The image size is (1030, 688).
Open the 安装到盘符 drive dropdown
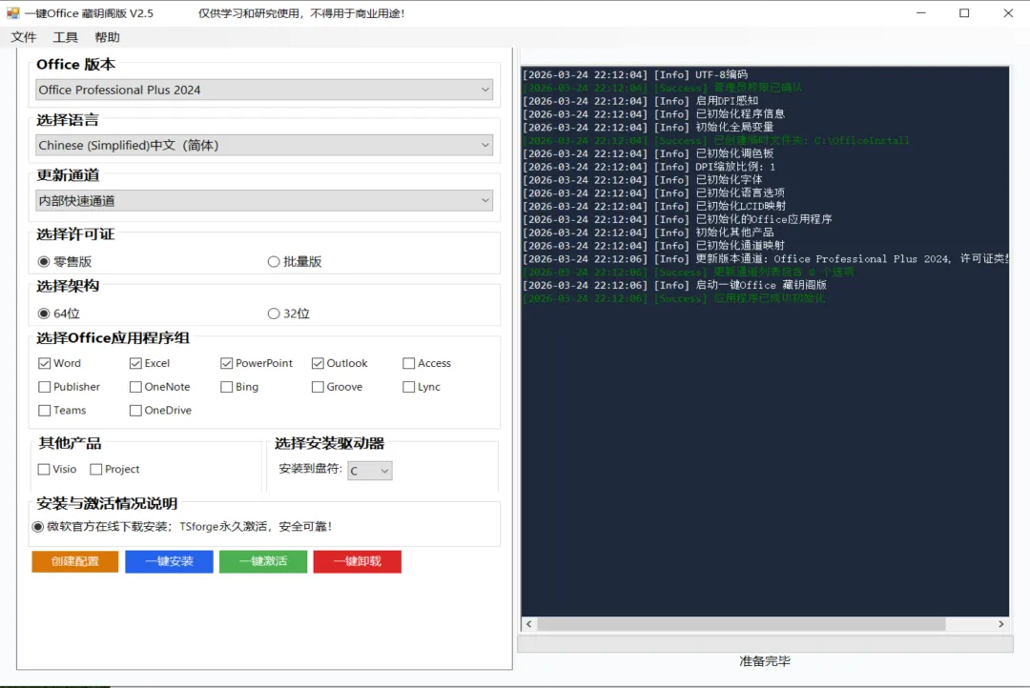[x=370, y=470]
